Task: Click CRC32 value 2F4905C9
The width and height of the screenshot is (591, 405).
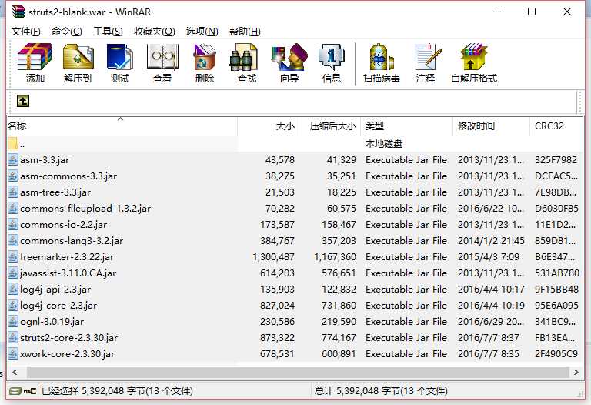Action: [556, 353]
